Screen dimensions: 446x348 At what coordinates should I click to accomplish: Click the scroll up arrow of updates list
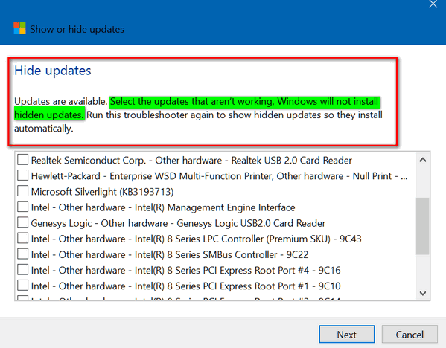click(x=423, y=160)
